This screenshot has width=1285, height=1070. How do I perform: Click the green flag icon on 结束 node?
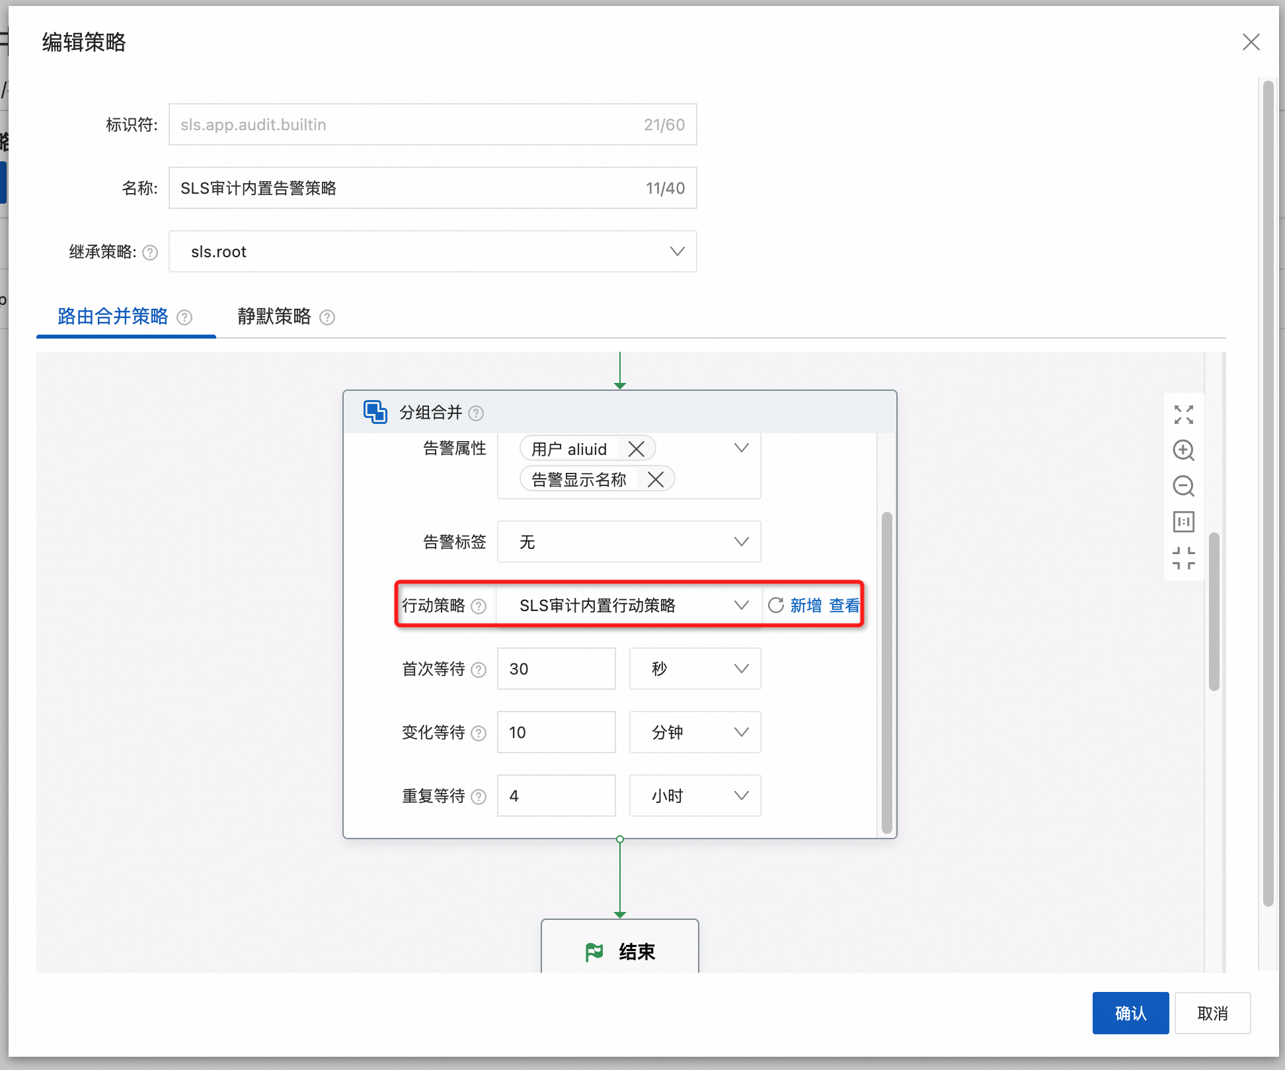click(594, 952)
